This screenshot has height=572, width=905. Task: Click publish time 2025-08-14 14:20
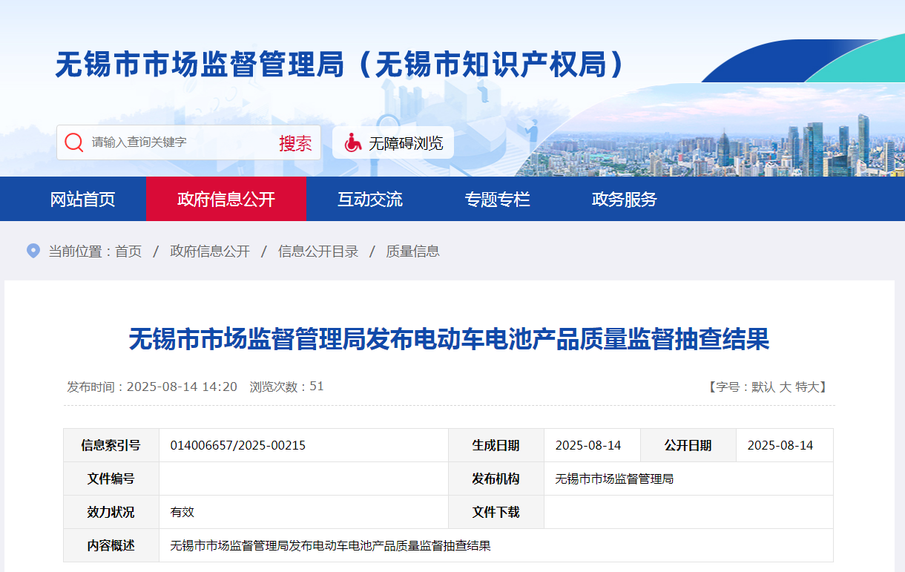point(152,387)
